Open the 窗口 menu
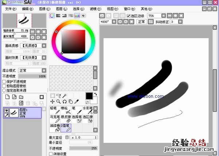 (130, 9)
